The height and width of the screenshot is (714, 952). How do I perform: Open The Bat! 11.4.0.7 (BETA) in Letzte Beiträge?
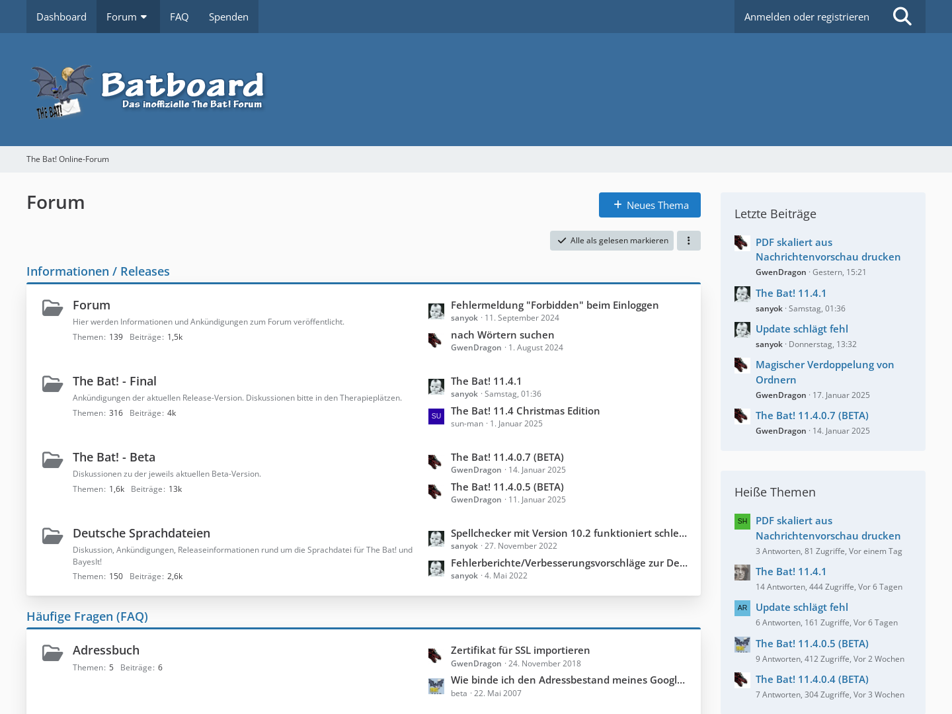pyautogui.click(x=812, y=415)
